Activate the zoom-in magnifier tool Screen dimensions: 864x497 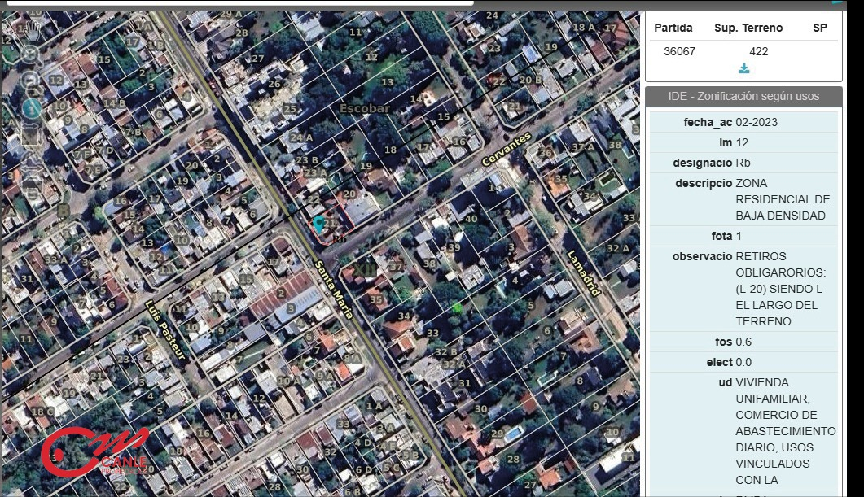(x=32, y=55)
